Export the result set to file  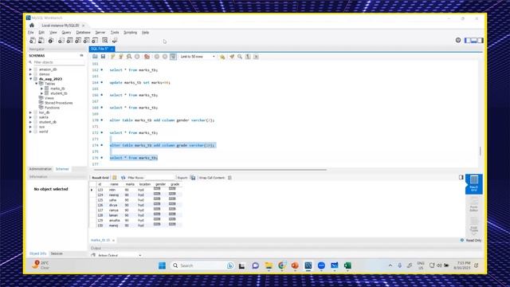(x=193, y=178)
